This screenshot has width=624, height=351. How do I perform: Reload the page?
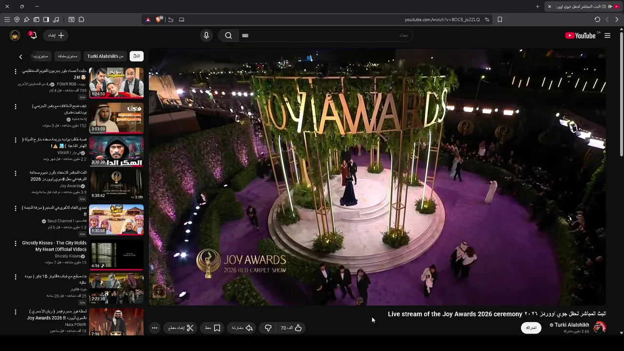[597, 19]
